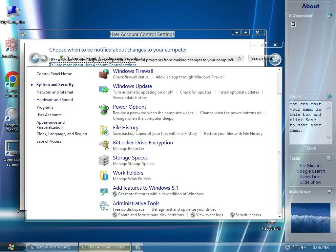Open the Windows Update arrows icon
The height and width of the screenshot is (252, 336).
pos(104,89)
